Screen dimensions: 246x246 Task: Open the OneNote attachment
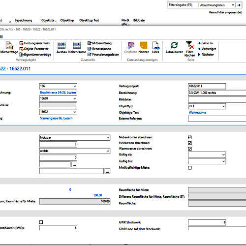[130, 48]
